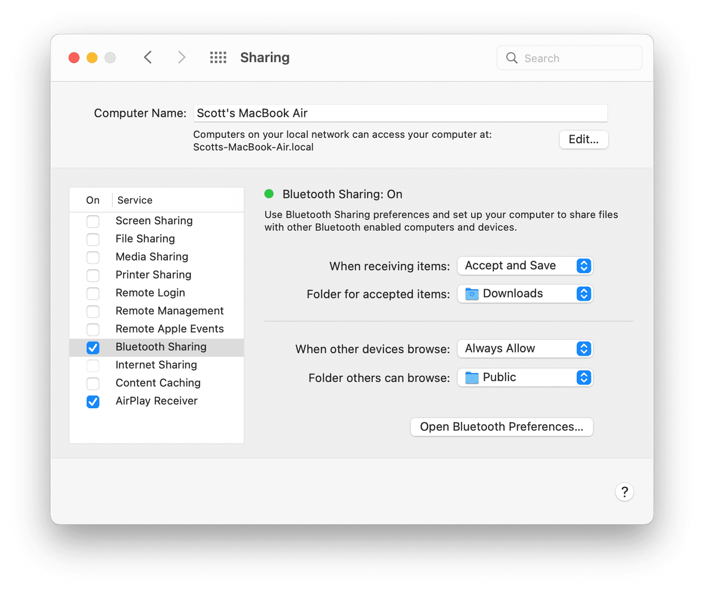Select the Internet Sharing service row

click(156, 365)
